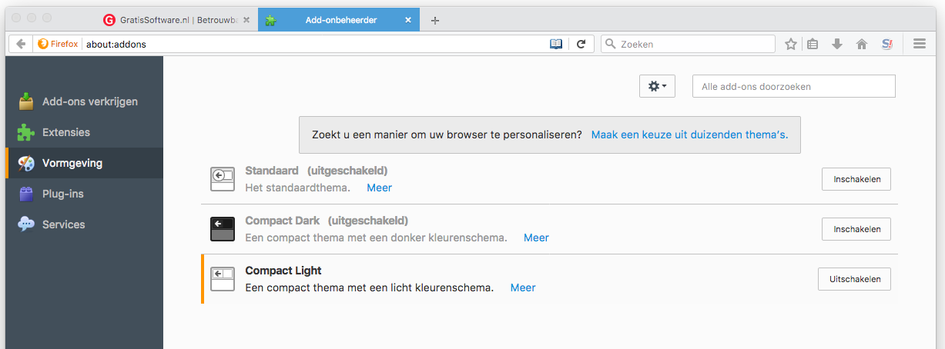Select Plug-ins in the sidebar
The width and height of the screenshot is (945, 349).
coord(62,194)
